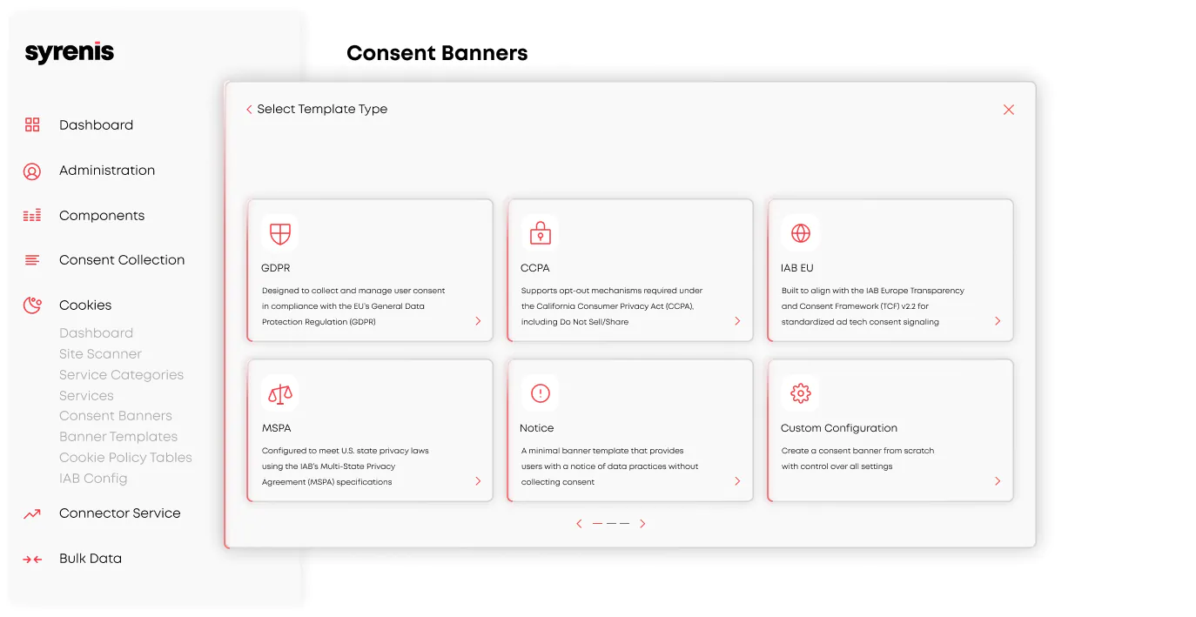Open Connector Service in sidebar

click(120, 513)
